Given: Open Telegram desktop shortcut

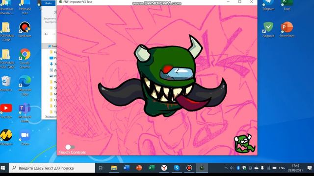Looking at the screenshot, I should coord(268,5).
